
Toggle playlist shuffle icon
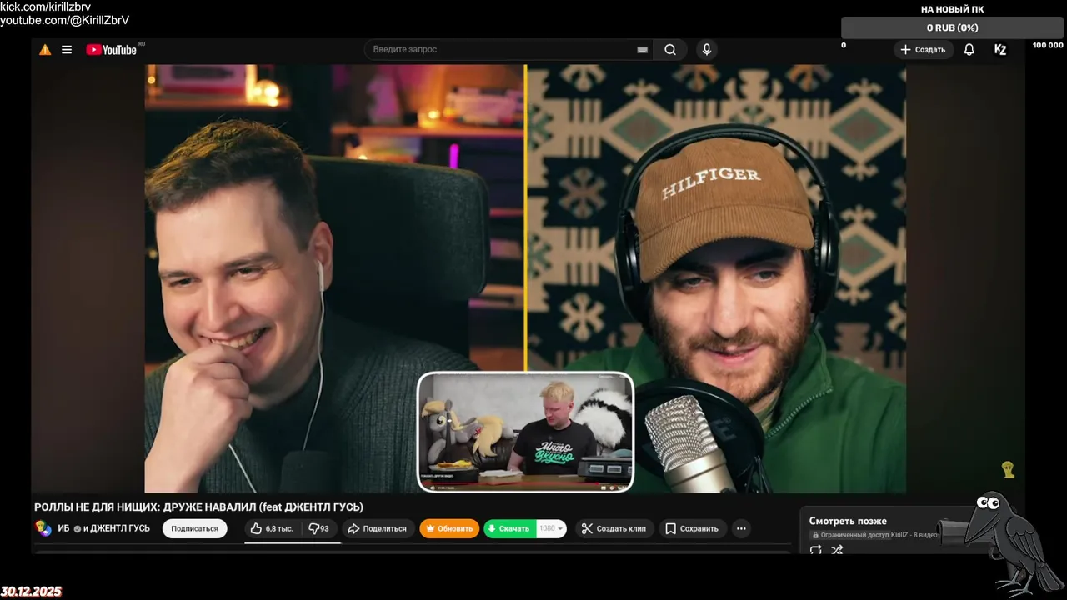[837, 549]
